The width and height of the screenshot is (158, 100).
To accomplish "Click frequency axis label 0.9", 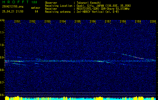I will tap(2, 57).
